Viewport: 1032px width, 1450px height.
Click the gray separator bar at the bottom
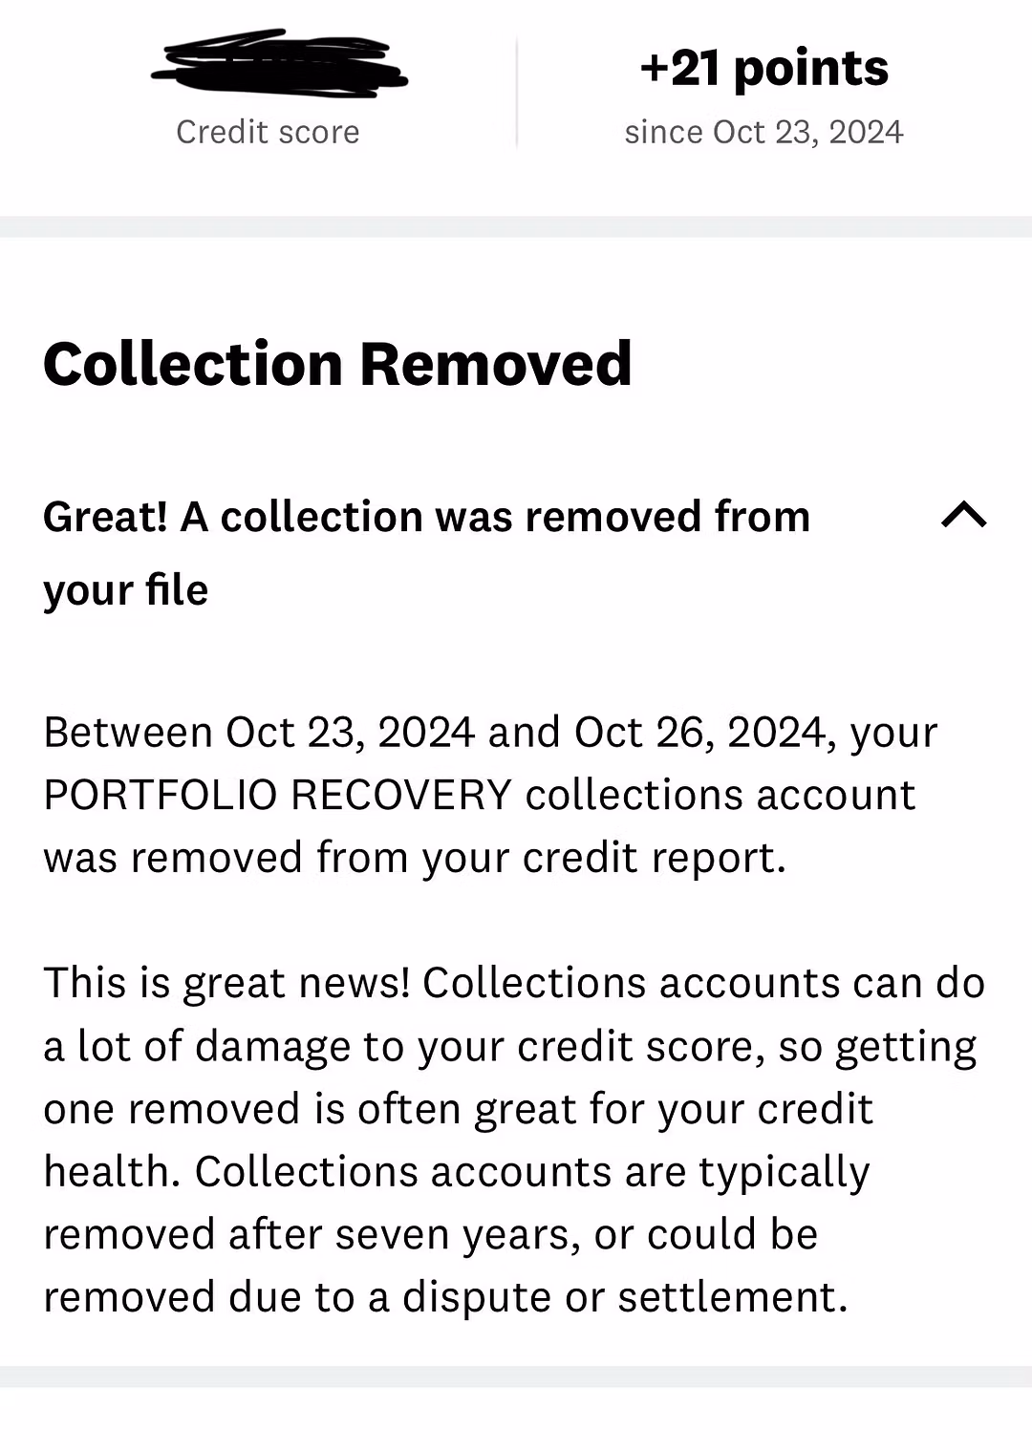point(516,1375)
